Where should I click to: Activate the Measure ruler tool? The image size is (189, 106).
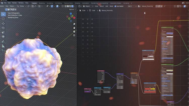3,46
